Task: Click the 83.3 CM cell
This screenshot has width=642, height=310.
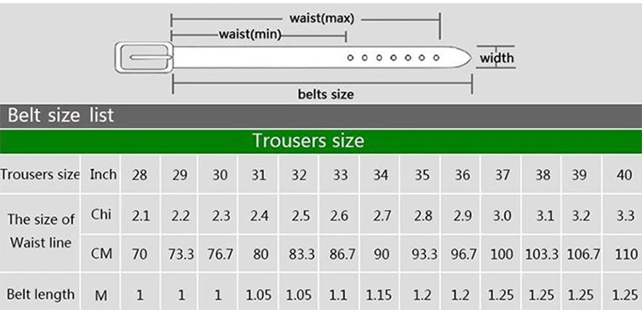Action: (x=301, y=254)
